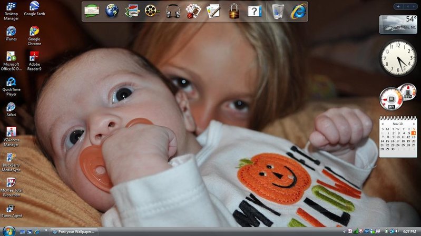421x236 pixels.
Task: Select day 30 in the calendar gadget
Action: [393, 149]
